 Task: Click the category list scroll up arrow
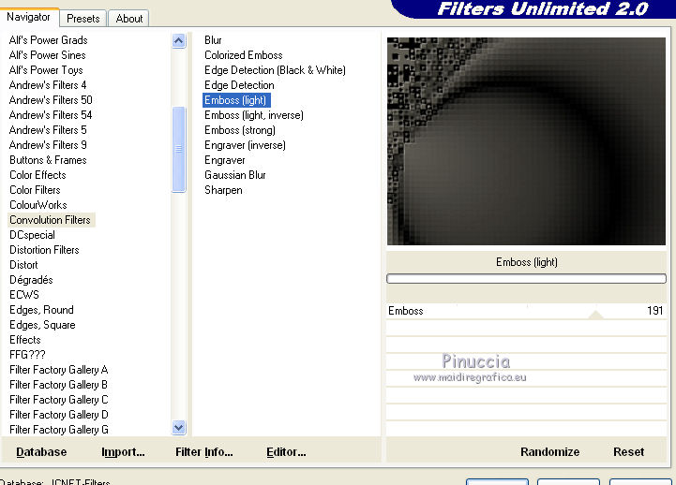point(178,41)
